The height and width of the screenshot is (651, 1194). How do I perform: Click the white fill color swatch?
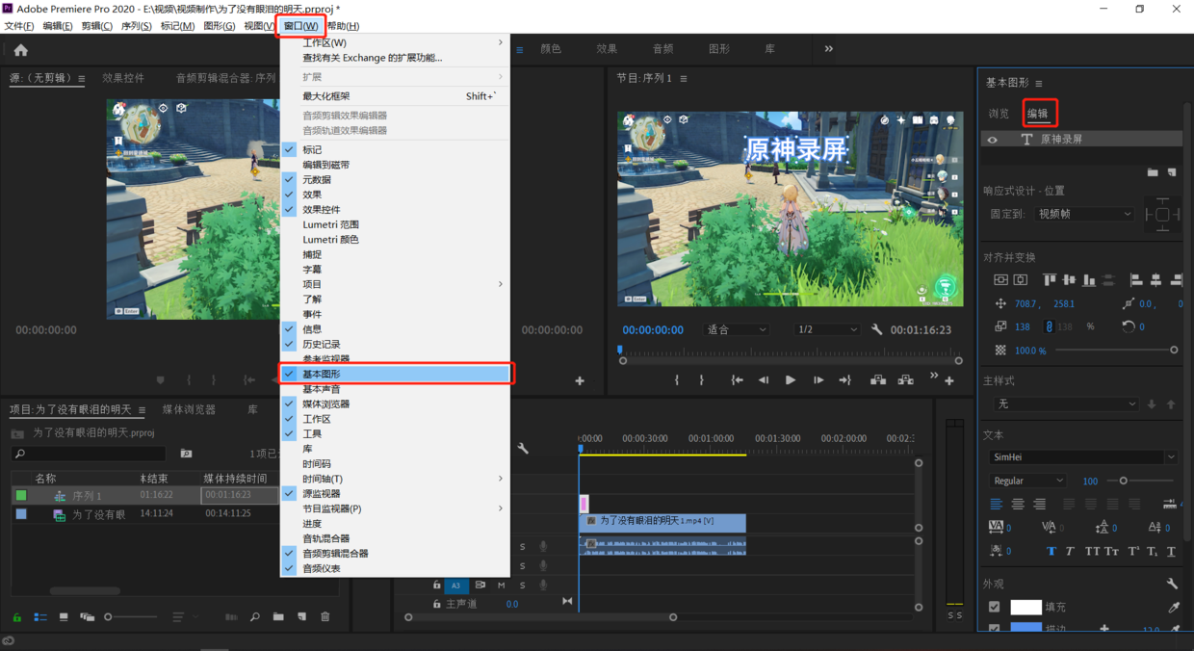point(1025,608)
